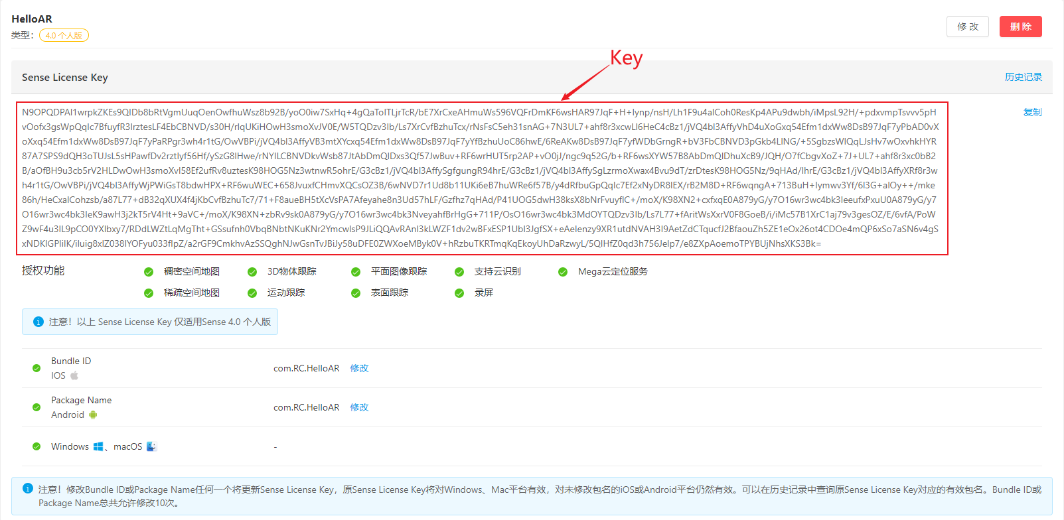Click the 平面图像跟踪 label

tap(399, 271)
